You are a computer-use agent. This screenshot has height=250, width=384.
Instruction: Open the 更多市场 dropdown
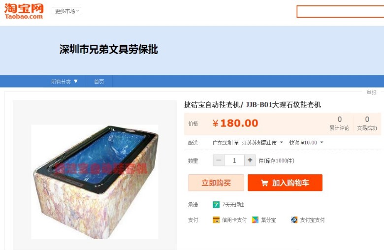(66, 11)
